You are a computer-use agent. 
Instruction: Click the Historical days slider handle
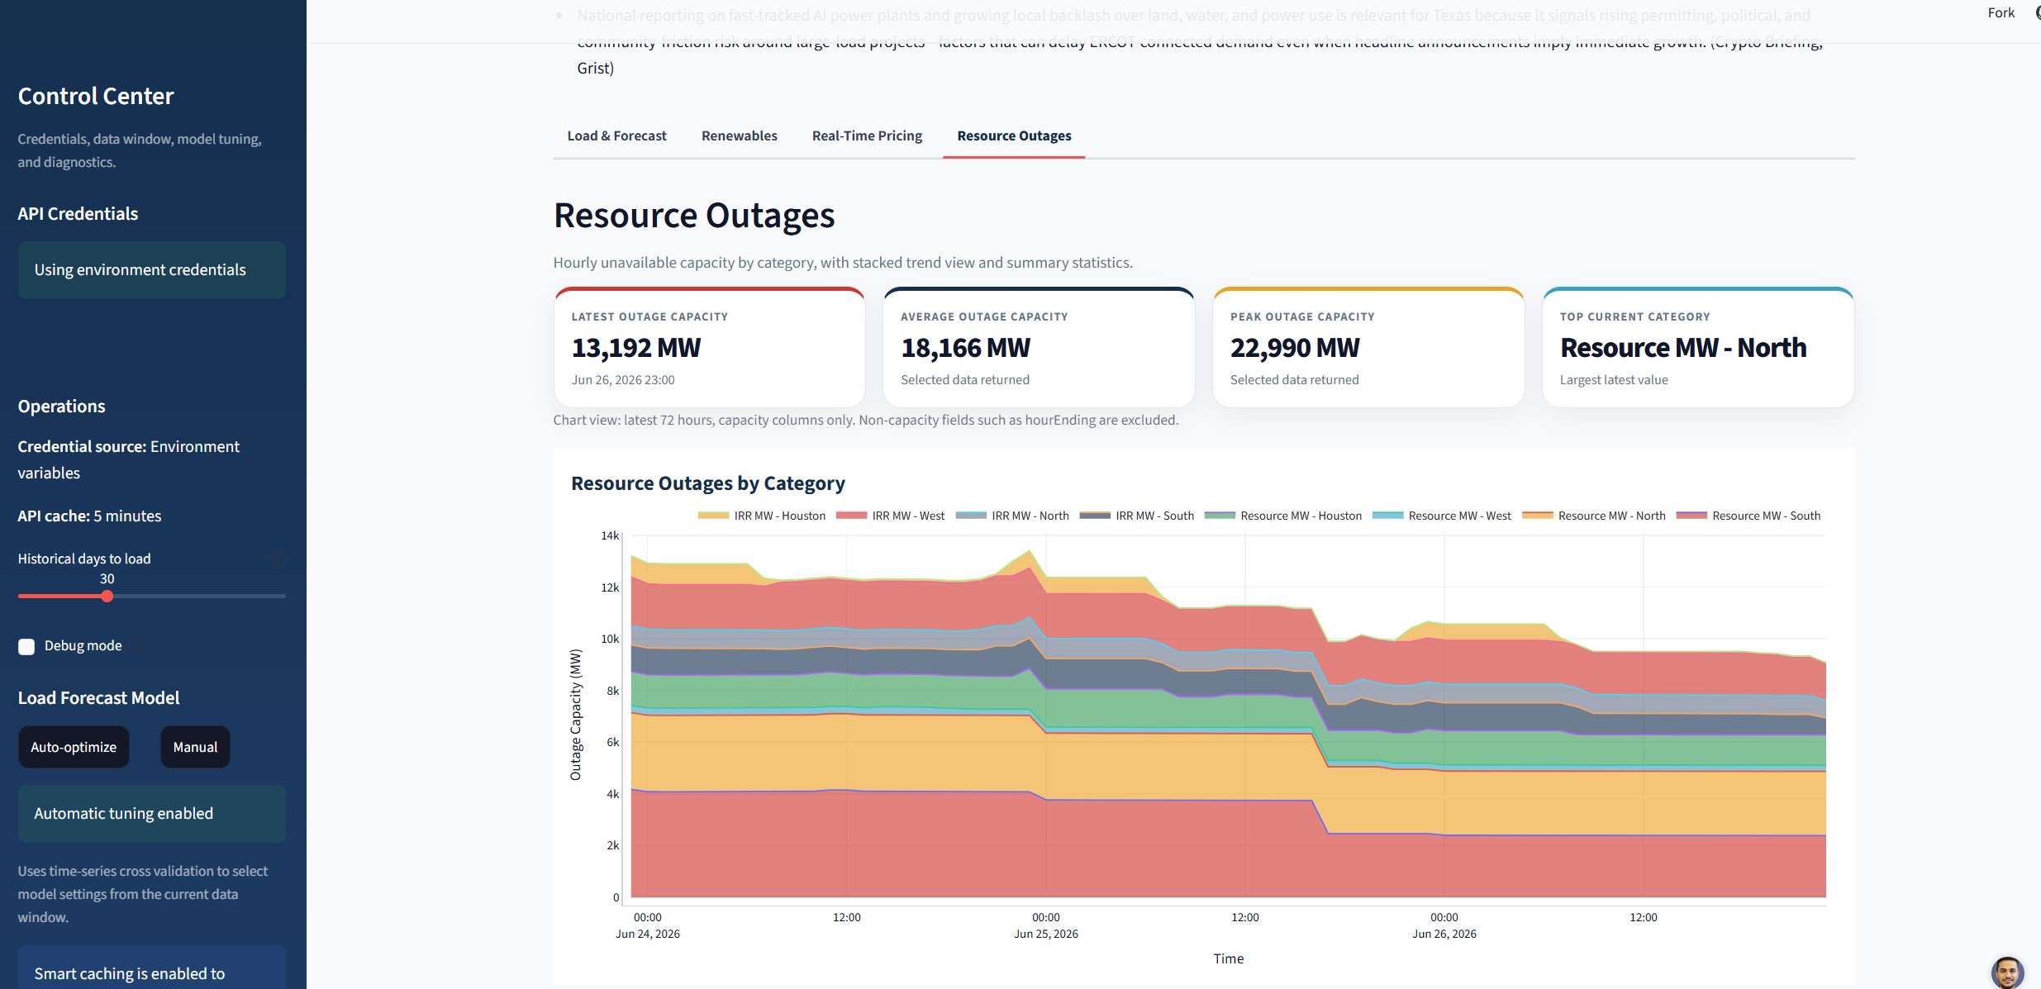coord(107,596)
